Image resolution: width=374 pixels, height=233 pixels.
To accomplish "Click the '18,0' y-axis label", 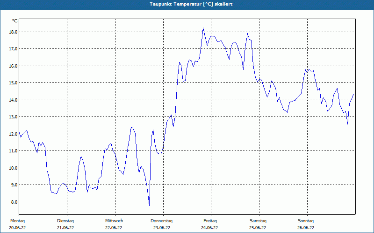I will point(13,32).
